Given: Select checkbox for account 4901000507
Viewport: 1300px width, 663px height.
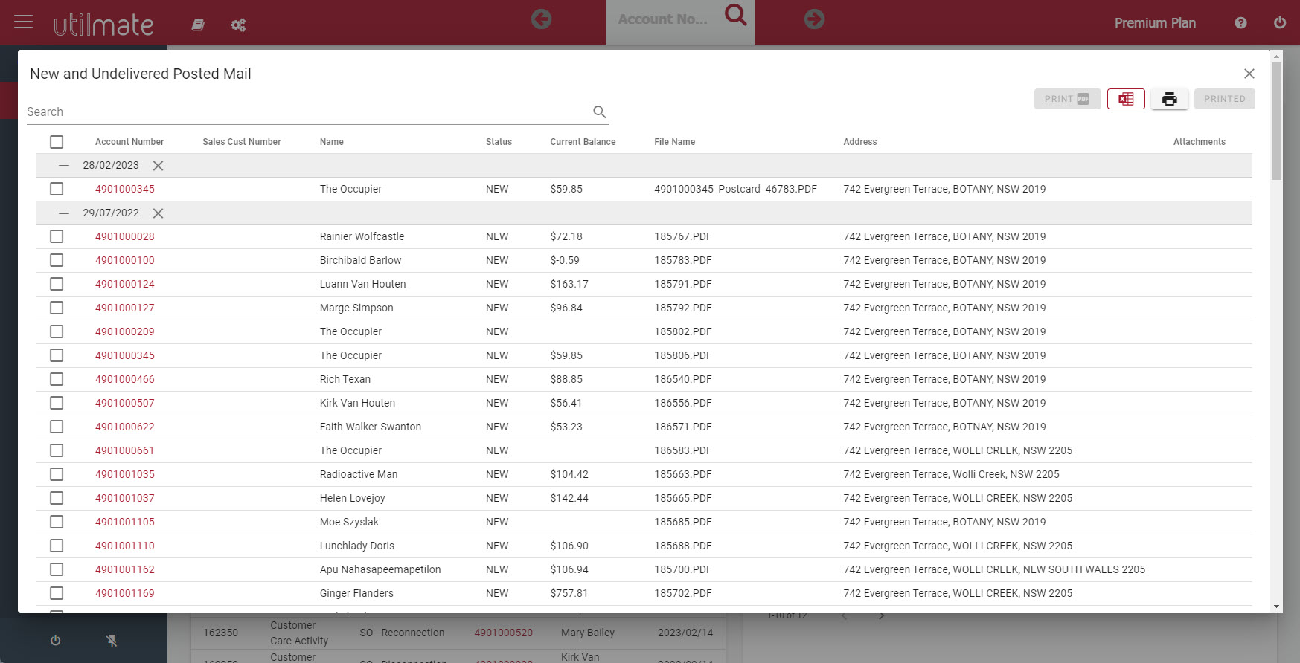Looking at the screenshot, I should [57, 403].
